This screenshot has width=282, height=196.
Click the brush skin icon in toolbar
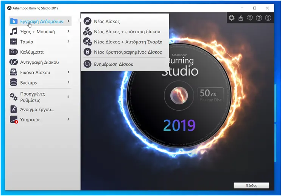click(241, 18)
